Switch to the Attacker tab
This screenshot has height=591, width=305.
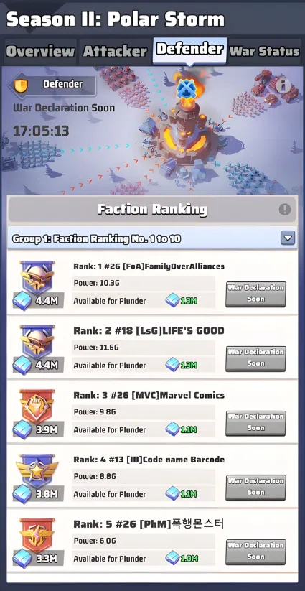click(115, 52)
